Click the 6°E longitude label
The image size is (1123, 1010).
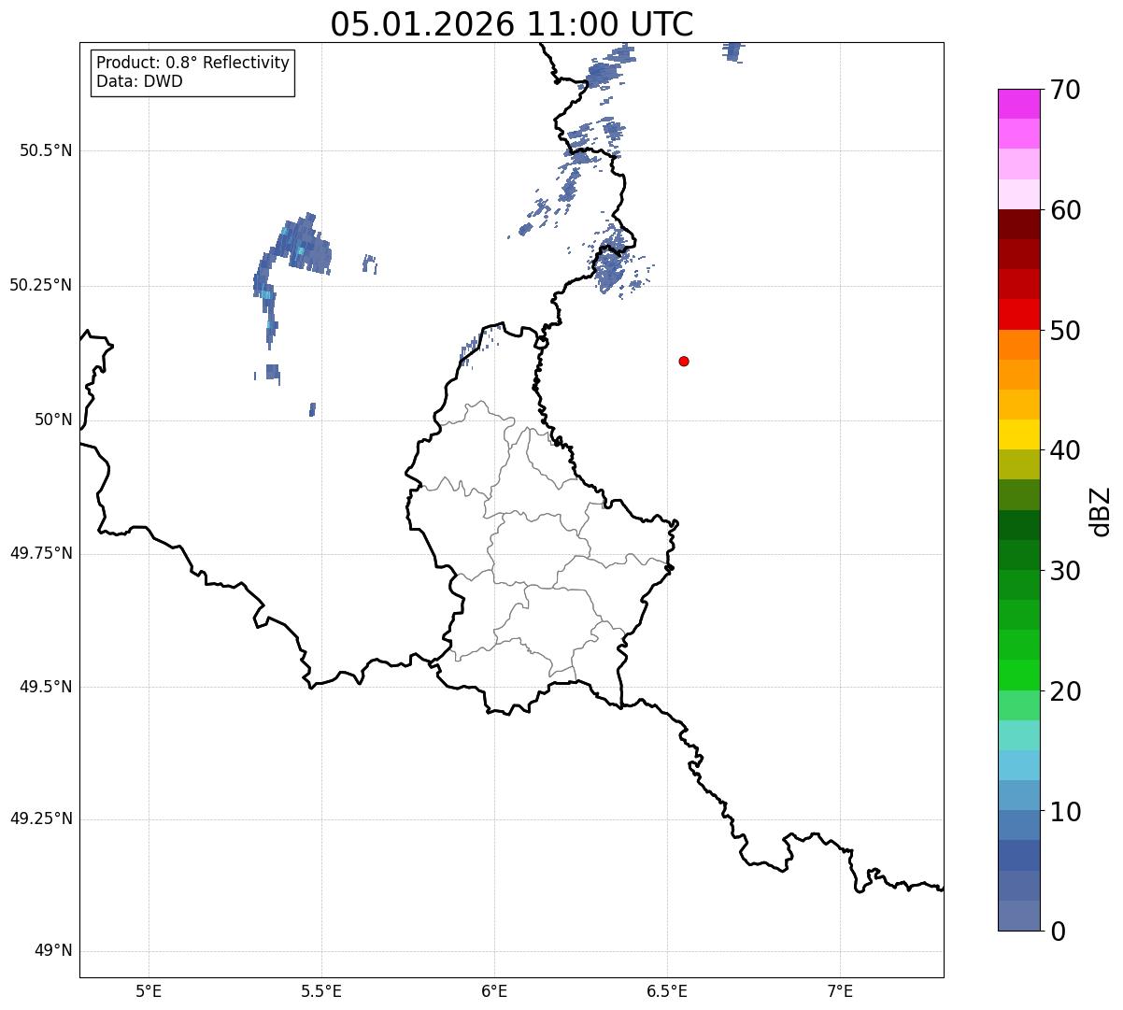(494, 990)
